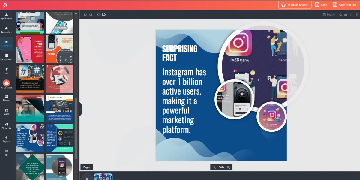Select the Instagram has over 1 billion text
The height and width of the screenshot is (180, 360).
pyautogui.click(x=184, y=101)
